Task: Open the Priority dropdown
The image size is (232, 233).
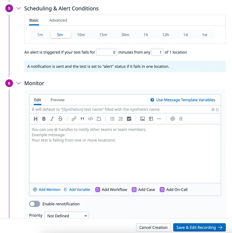Action: click(67, 216)
